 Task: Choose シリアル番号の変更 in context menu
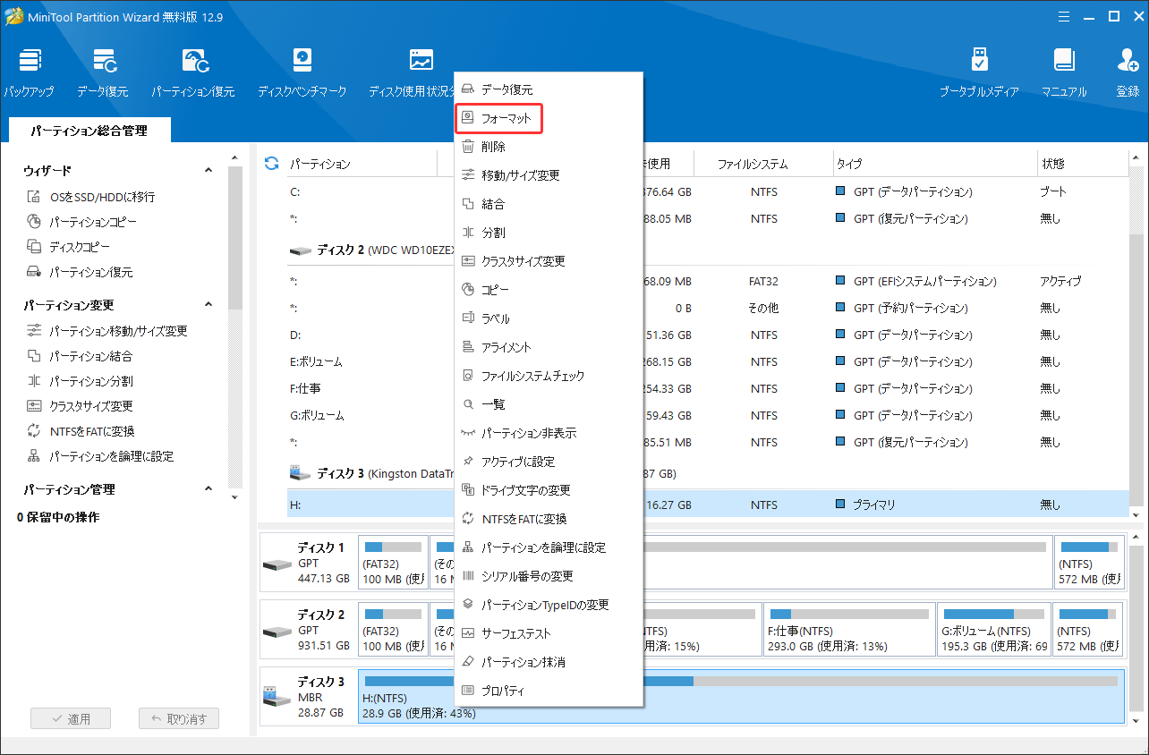(548, 576)
